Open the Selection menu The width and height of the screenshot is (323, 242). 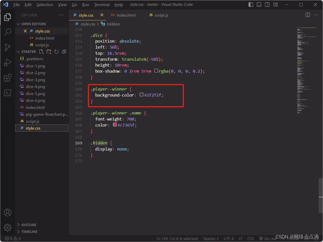coord(45,5)
